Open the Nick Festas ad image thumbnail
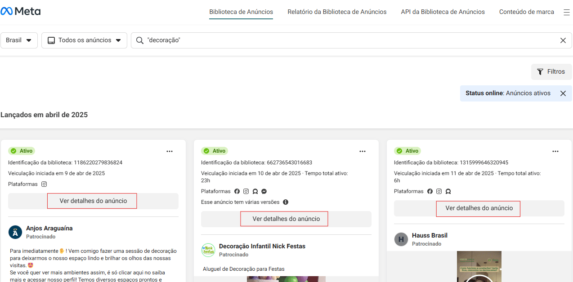Image resolution: width=573 pixels, height=282 pixels. 286,279
